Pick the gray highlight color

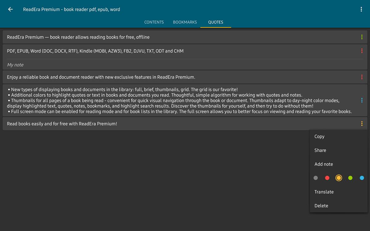point(315,178)
